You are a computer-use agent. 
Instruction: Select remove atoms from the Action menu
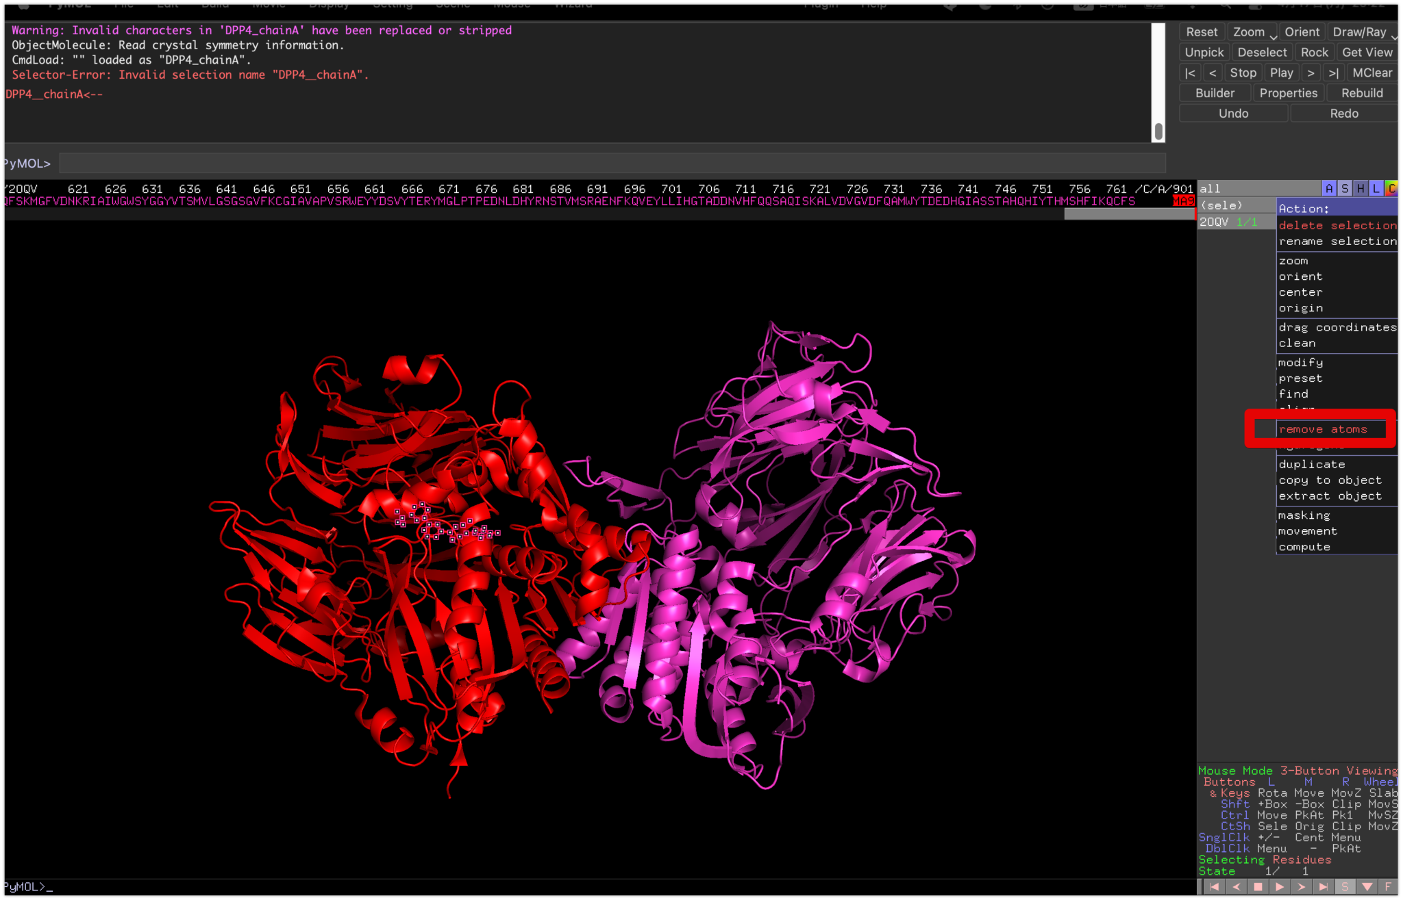point(1322,428)
